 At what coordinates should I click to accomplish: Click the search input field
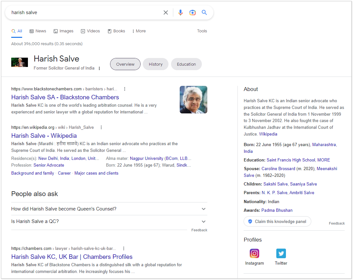coord(86,12)
